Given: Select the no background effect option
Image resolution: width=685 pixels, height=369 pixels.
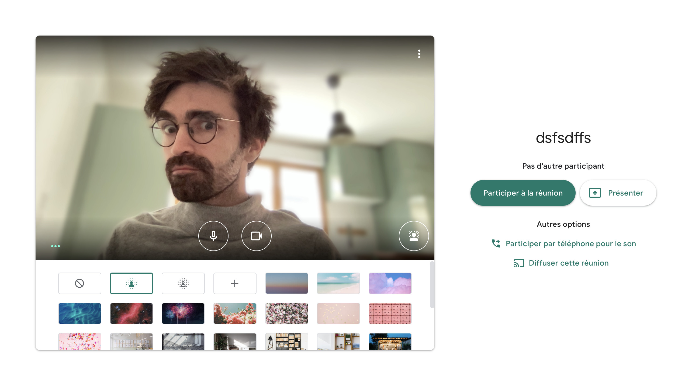Looking at the screenshot, I should [80, 283].
